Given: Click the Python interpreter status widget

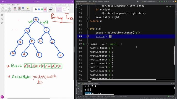Looking at the screenshot, I should [x=163, y=98].
